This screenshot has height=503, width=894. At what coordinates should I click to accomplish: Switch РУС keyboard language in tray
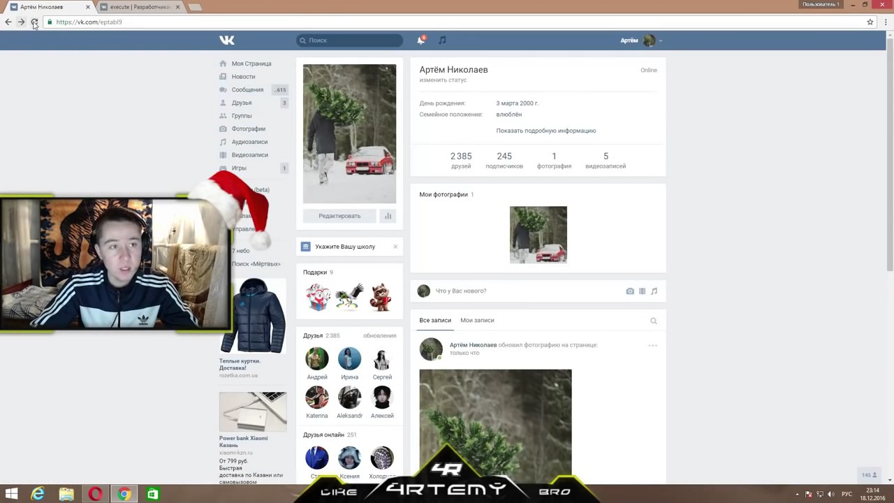847,494
